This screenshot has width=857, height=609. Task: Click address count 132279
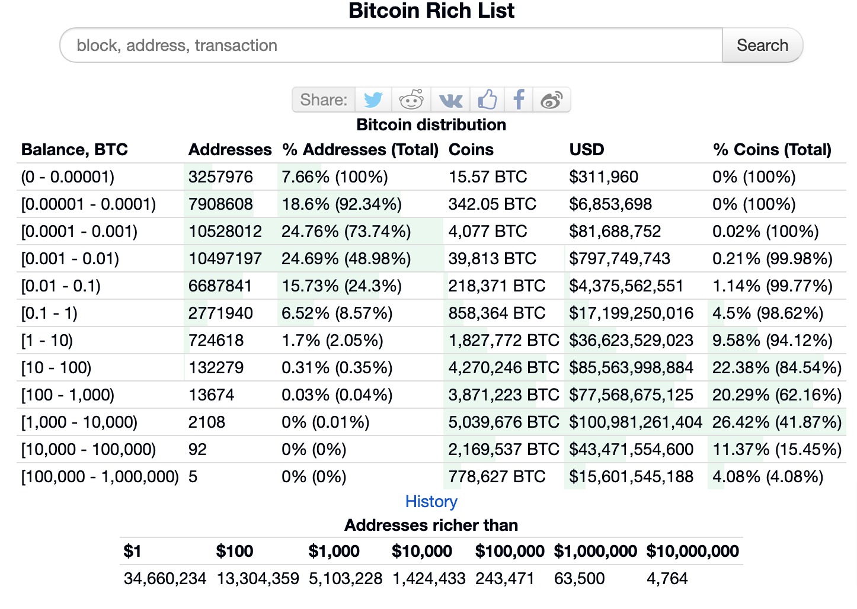coord(216,367)
